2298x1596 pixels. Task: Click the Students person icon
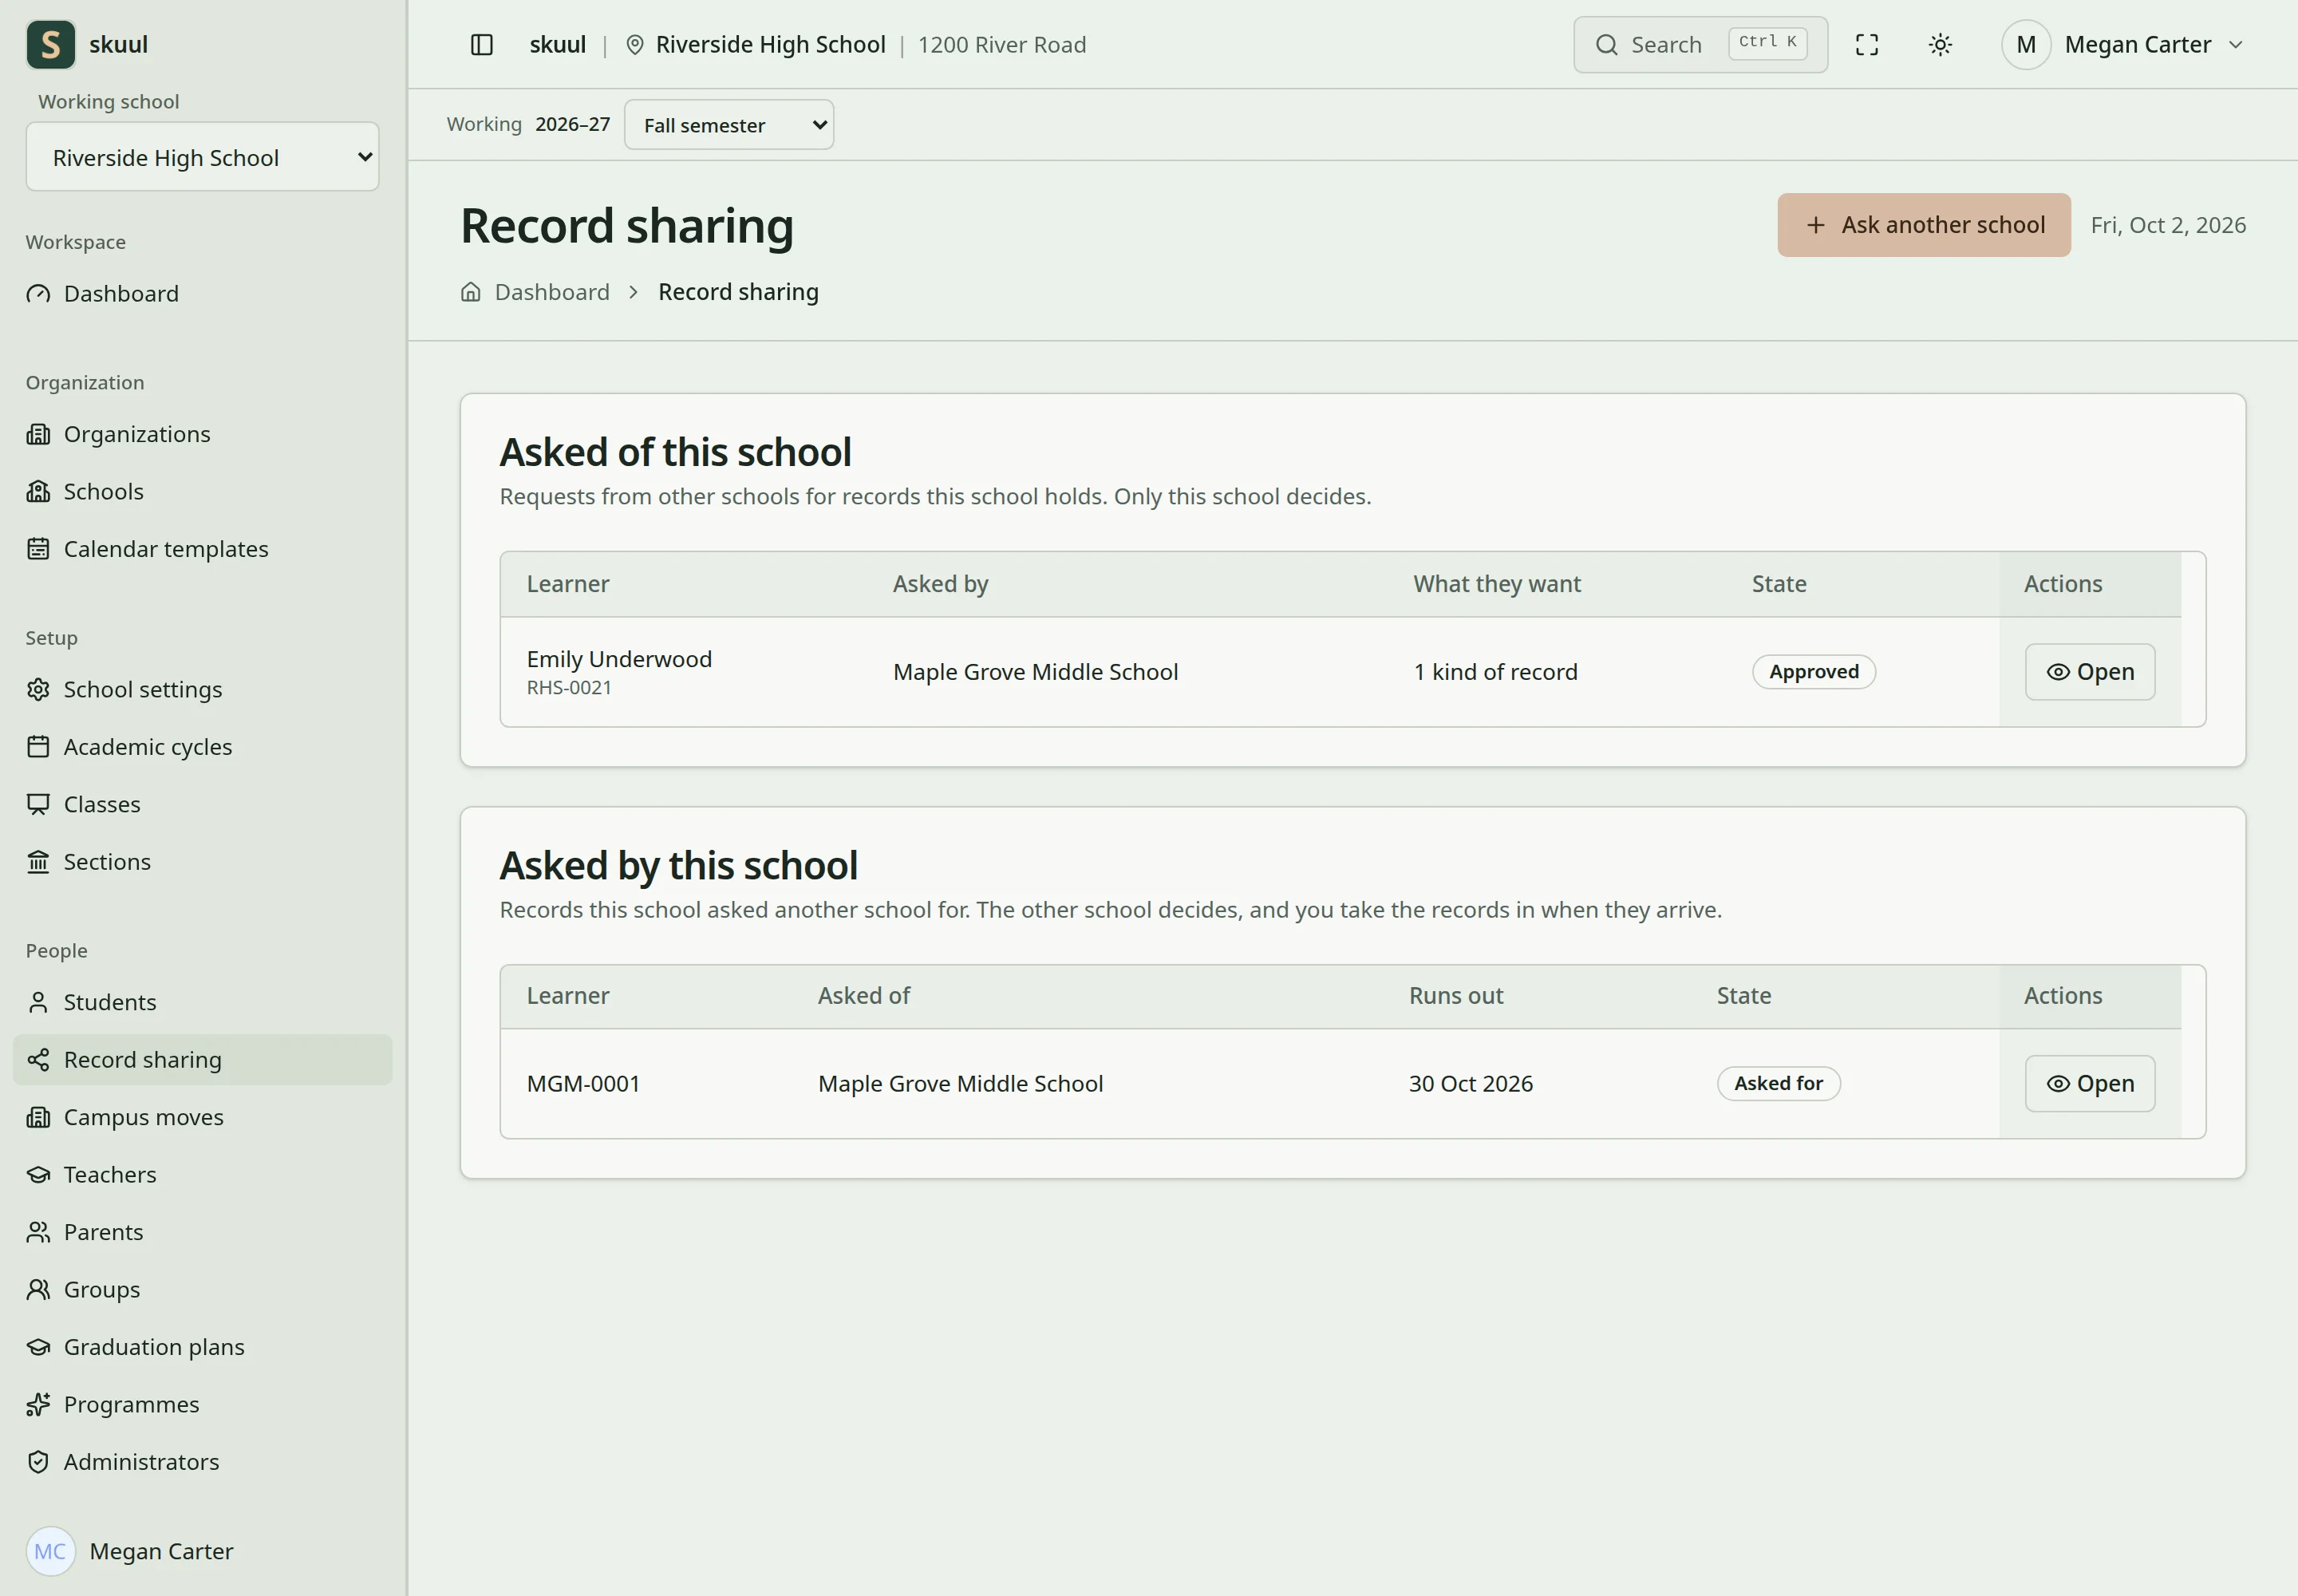coord(38,1003)
